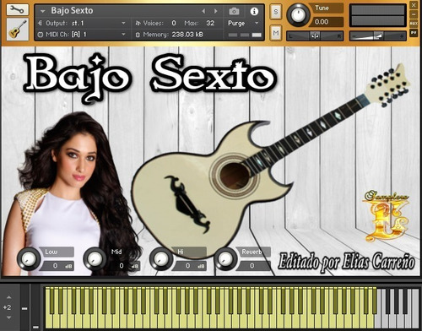Click the Editado por Elias Carreño credit text
The image size is (422, 331).
point(346,263)
